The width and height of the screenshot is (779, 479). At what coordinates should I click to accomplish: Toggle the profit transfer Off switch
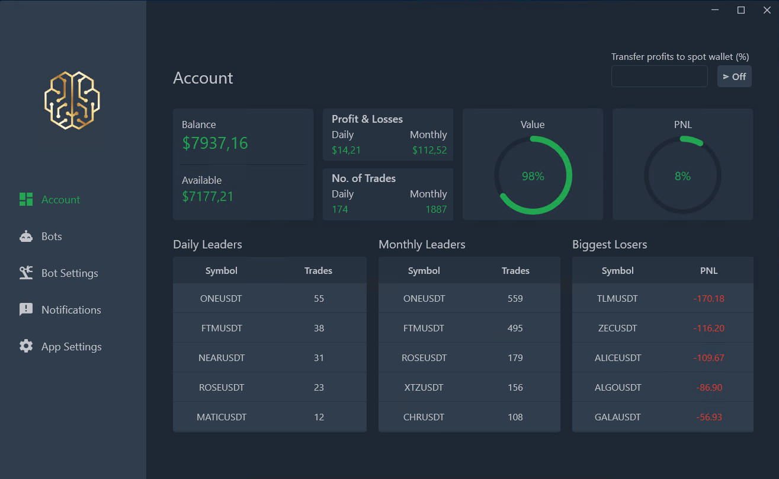point(734,76)
